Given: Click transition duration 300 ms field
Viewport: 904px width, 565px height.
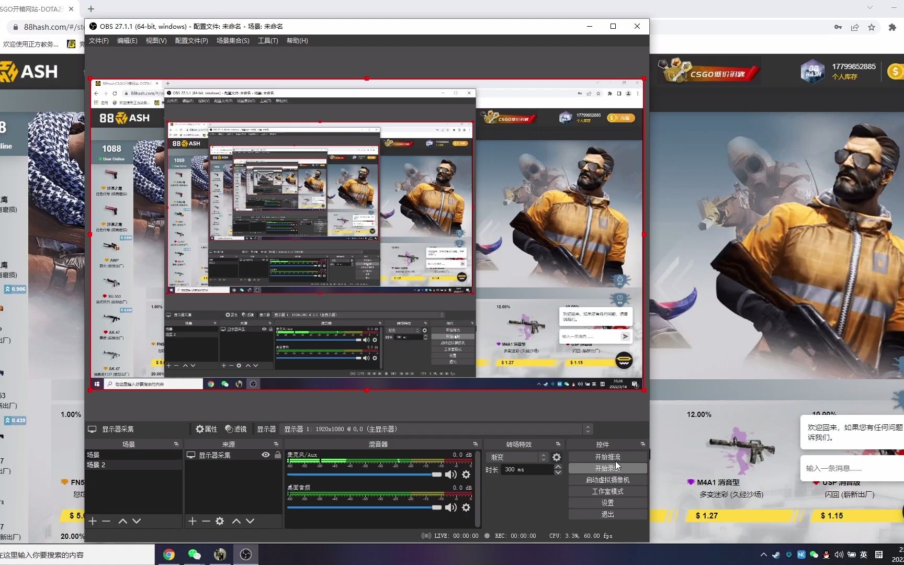Looking at the screenshot, I should [x=527, y=470].
